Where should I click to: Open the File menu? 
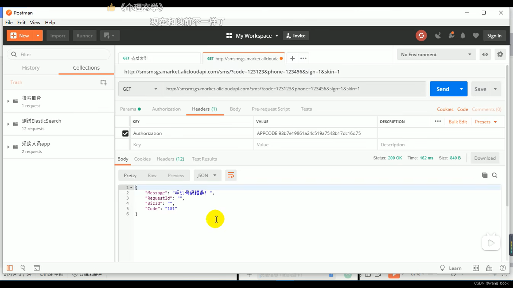click(9, 22)
